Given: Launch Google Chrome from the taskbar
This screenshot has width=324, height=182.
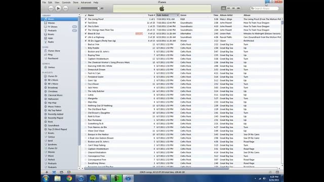Looking at the screenshot, I should tap(69, 178).
